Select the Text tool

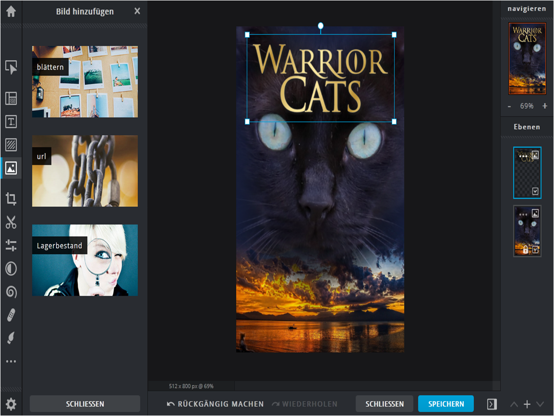pyautogui.click(x=11, y=121)
